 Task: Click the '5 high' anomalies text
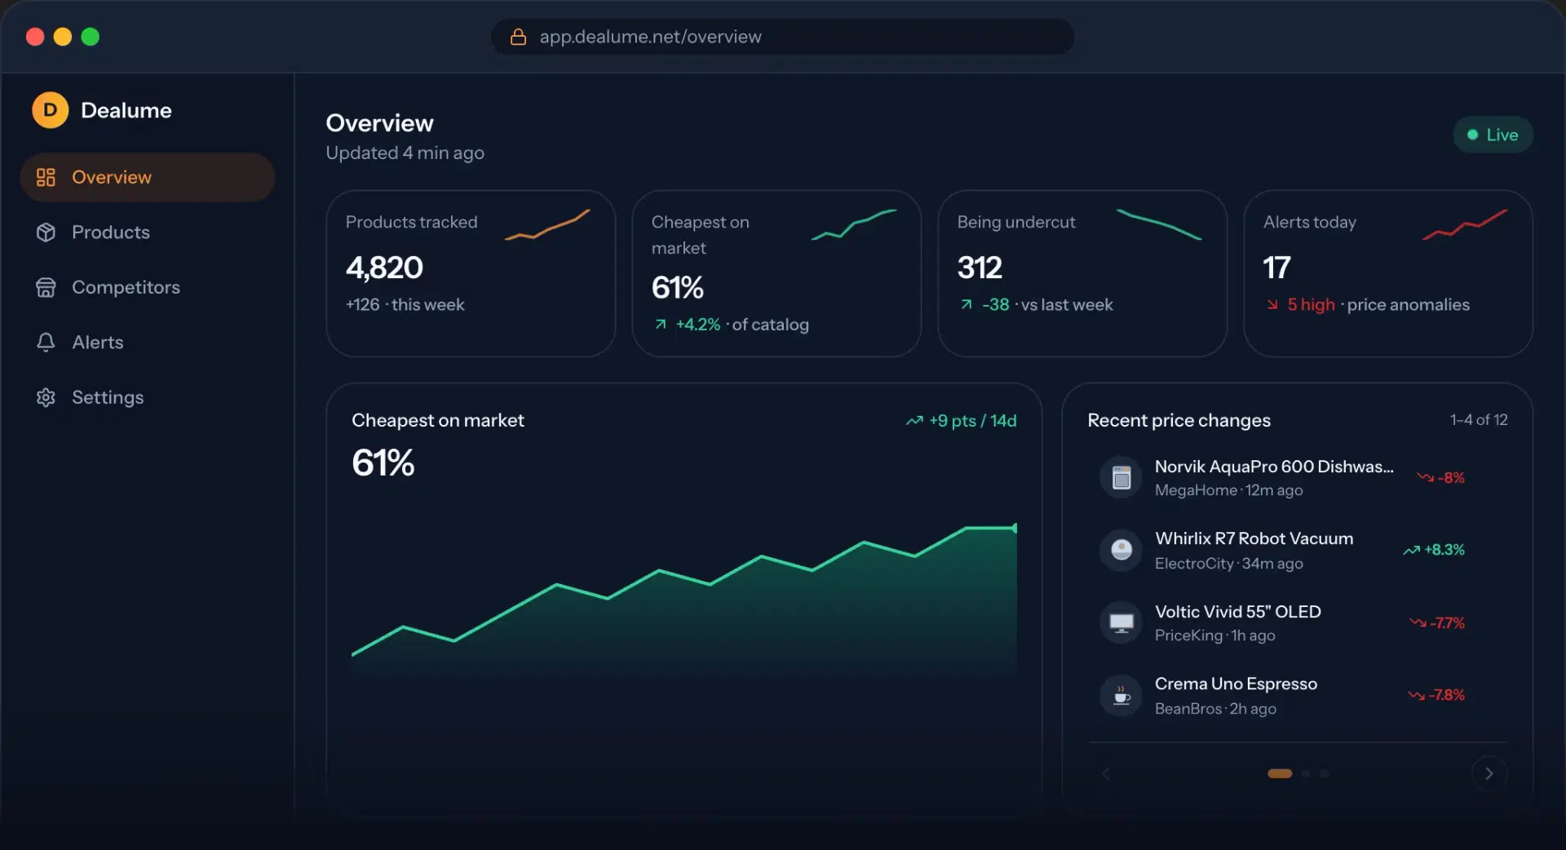point(1311,305)
